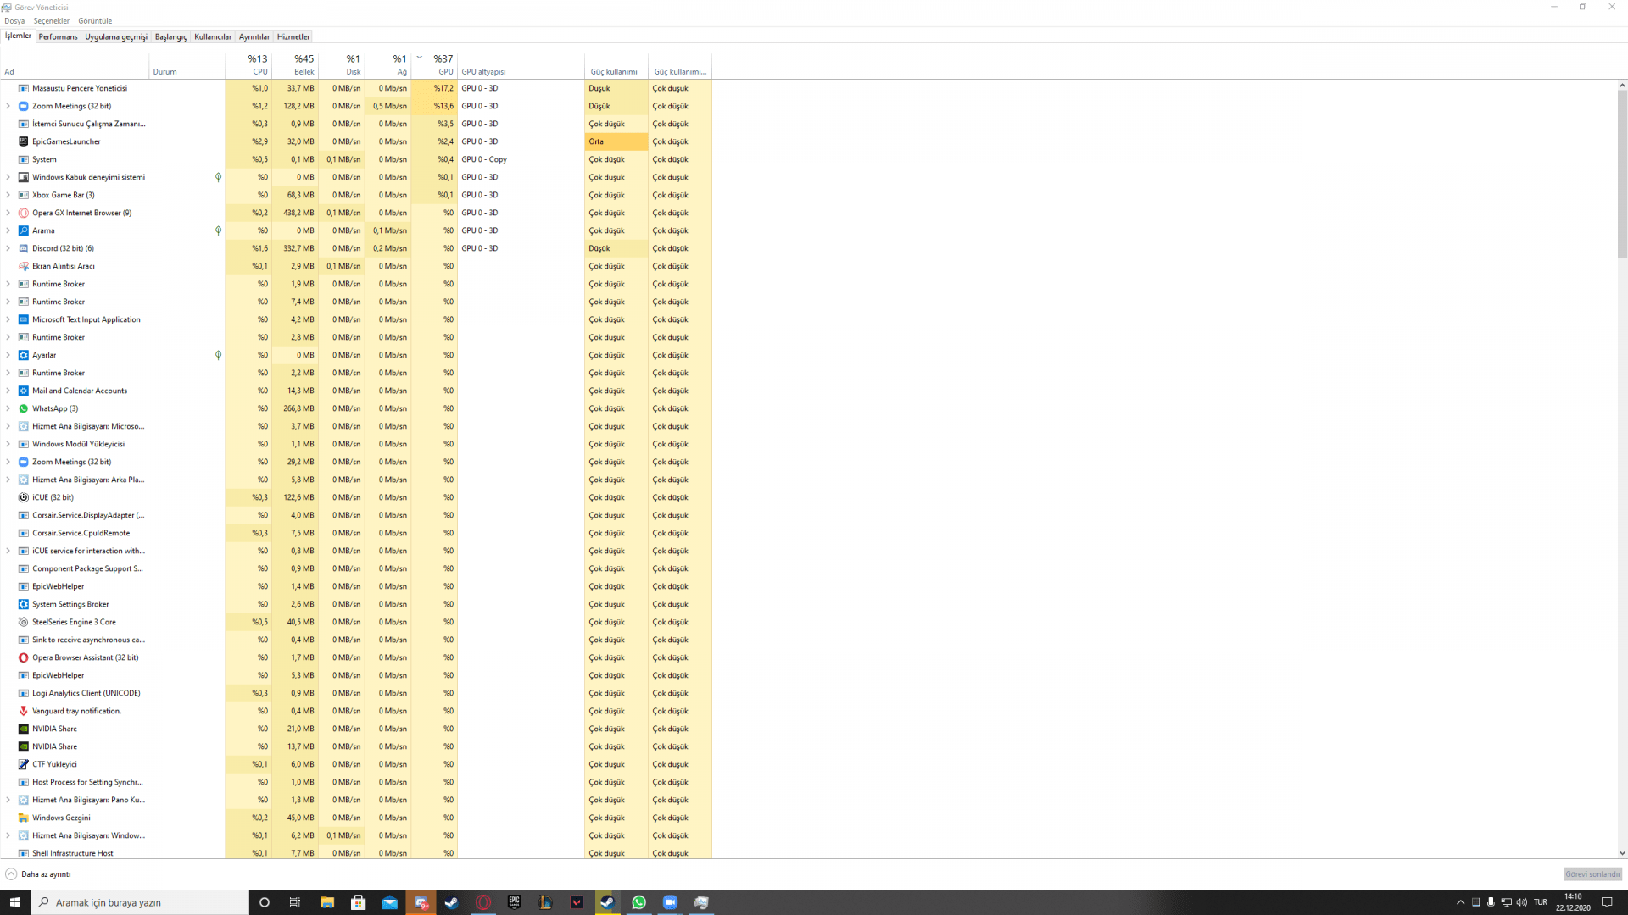The height and width of the screenshot is (915, 1628).
Task: Select the NVIDIA Share process icon
Action: tap(23, 729)
